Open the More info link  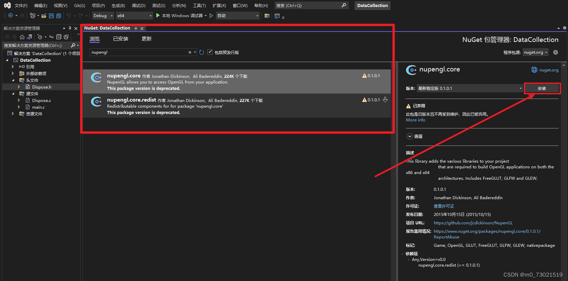click(415, 120)
